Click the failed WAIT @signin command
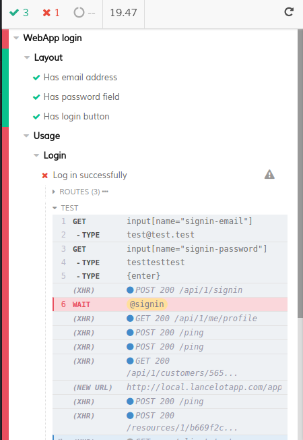 pyautogui.click(x=170, y=304)
